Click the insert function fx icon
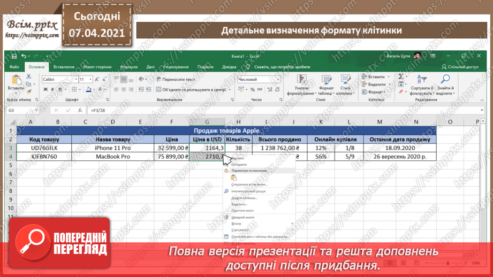Viewport: 493px width, 277px height. [x=80, y=110]
